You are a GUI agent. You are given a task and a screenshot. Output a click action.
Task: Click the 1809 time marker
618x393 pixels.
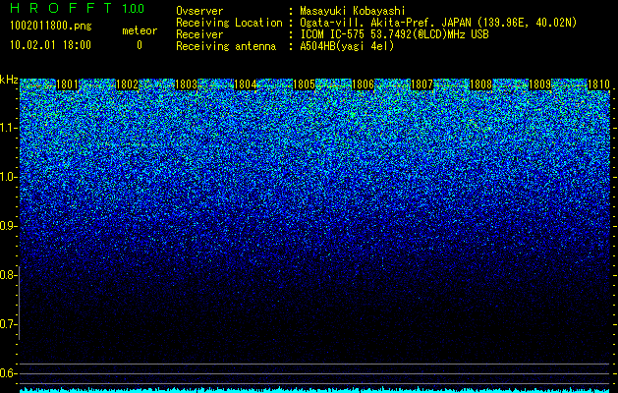(540, 84)
